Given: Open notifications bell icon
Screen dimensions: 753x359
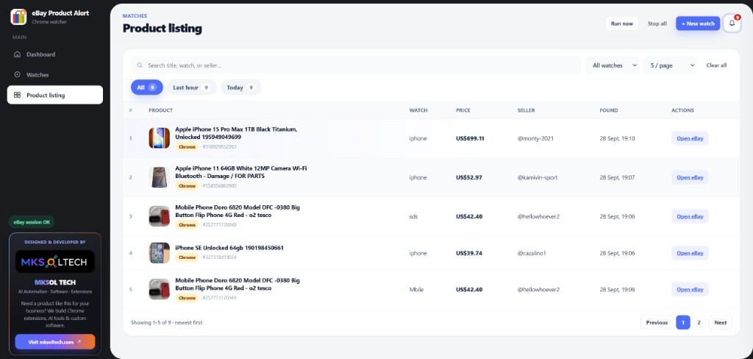Looking at the screenshot, I should [732, 23].
